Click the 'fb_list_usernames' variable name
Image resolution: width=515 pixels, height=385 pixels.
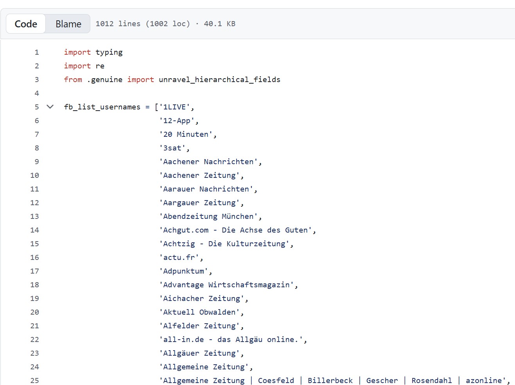pyautogui.click(x=102, y=107)
